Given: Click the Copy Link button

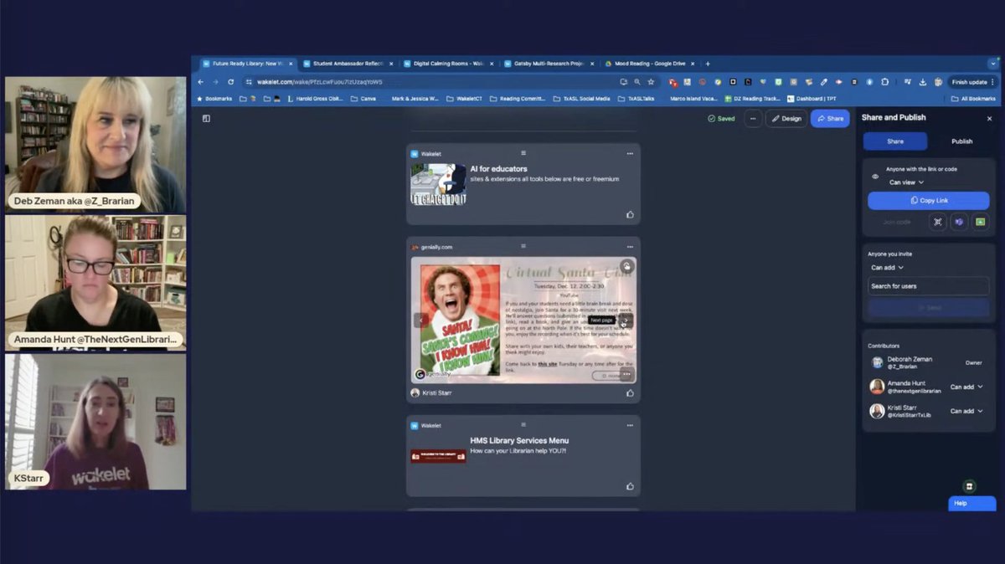Looking at the screenshot, I should point(928,201).
